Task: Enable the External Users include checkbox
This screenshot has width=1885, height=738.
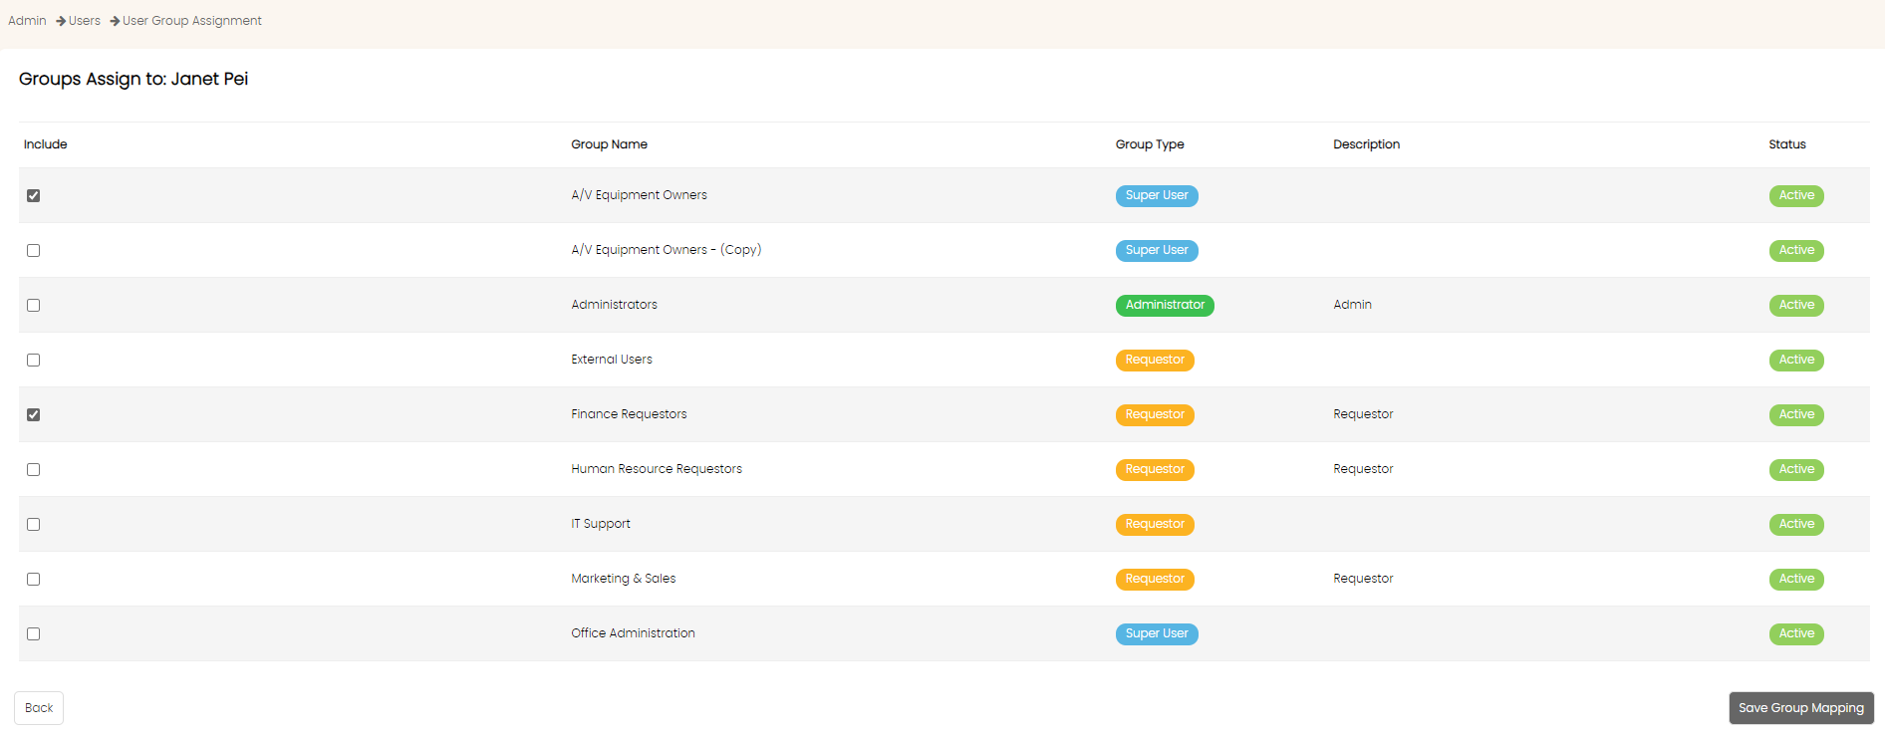Action: click(34, 361)
